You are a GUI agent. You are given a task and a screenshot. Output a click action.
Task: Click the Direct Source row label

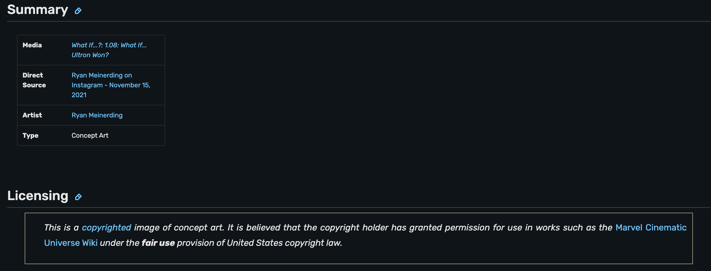point(34,80)
